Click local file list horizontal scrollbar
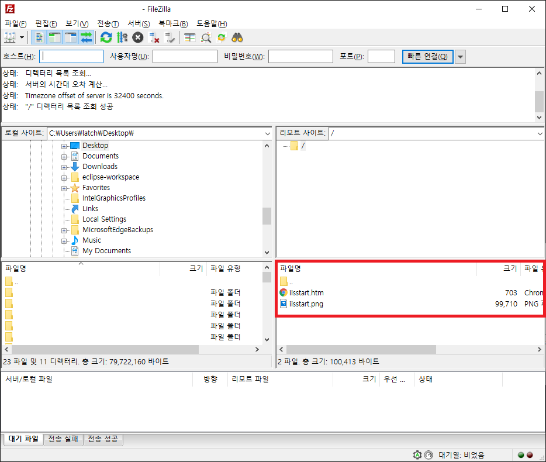Image resolution: width=546 pixels, height=462 pixels. click(x=105, y=349)
